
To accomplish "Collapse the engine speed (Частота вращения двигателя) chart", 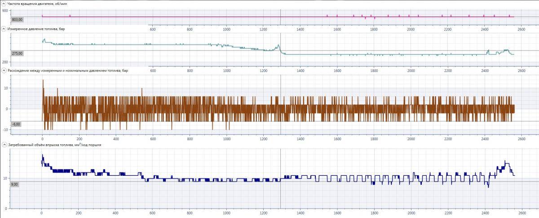I will (4, 4).
